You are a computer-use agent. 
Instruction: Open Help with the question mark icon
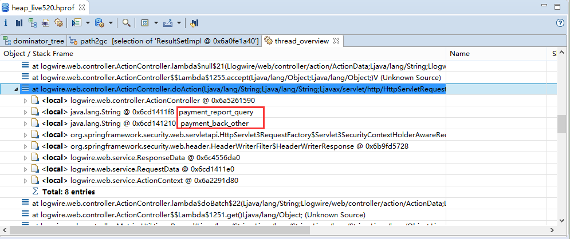click(560, 23)
